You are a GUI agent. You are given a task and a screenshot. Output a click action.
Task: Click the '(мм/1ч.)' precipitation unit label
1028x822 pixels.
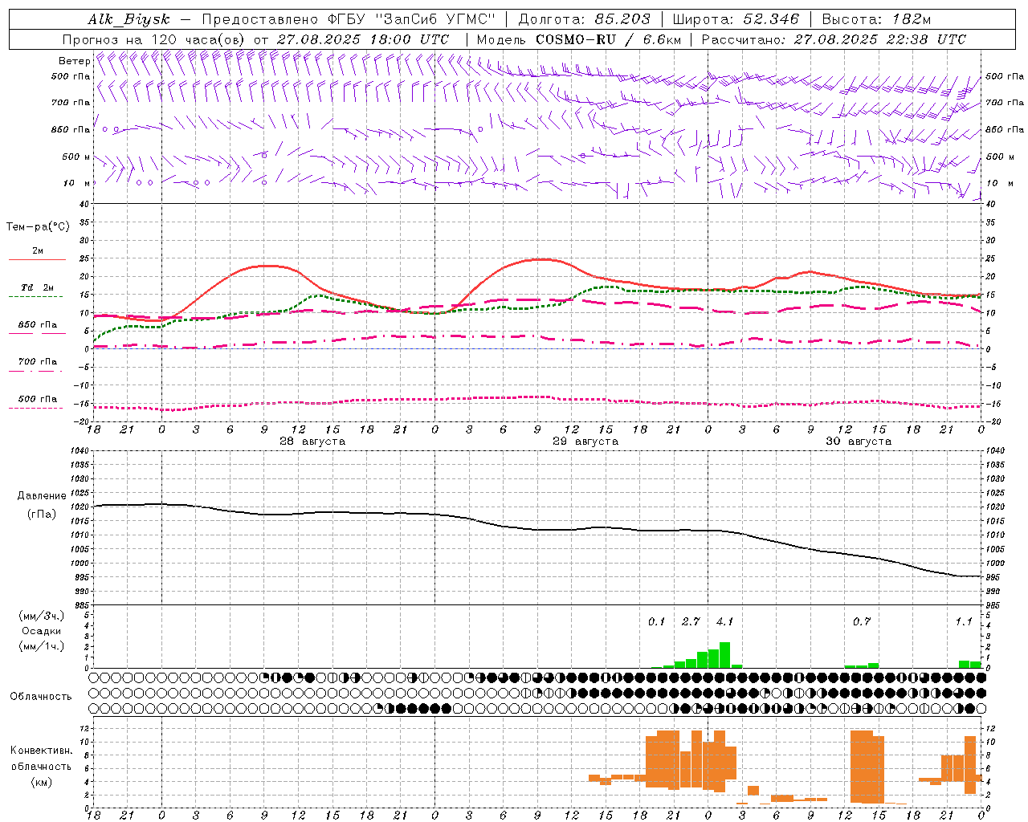click(42, 646)
